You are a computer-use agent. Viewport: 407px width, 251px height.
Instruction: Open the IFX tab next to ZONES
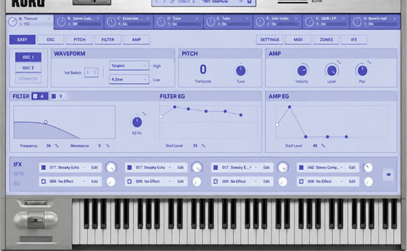coord(353,40)
